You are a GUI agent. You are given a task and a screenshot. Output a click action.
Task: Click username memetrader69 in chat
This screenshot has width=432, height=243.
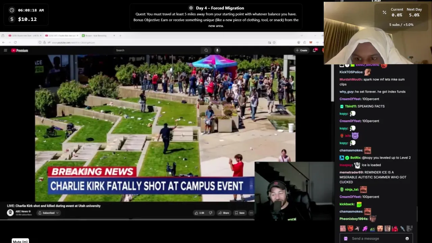pyautogui.click(x=351, y=172)
